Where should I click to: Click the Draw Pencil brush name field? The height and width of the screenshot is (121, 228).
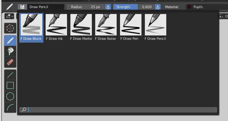pyautogui.click(x=46, y=7)
